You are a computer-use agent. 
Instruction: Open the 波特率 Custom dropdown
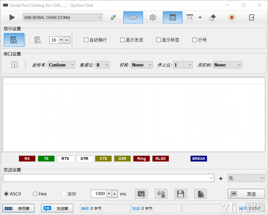(x=61, y=65)
